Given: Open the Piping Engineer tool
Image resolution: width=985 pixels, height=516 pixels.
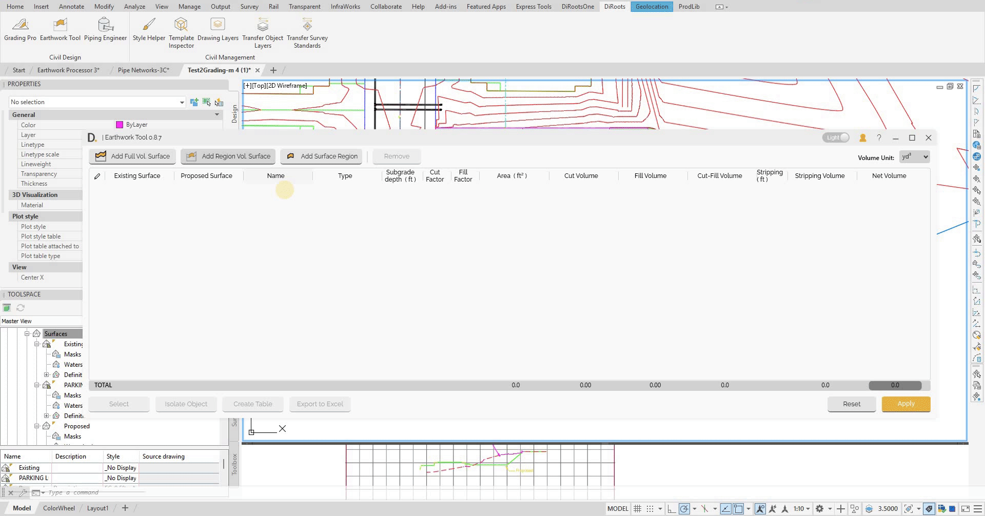Looking at the screenshot, I should pos(105,29).
